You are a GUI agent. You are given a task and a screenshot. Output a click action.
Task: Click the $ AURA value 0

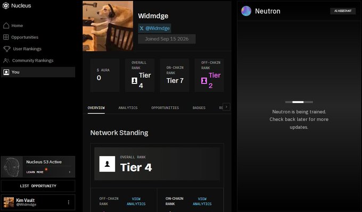pos(99,78)
